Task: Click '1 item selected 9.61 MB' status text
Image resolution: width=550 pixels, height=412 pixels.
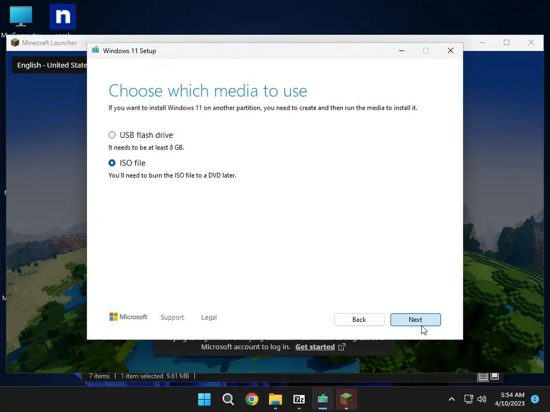Action: pyautogui.click(x=155, y=376)
